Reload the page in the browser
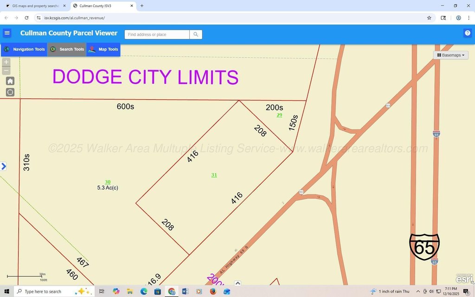475x297 pixels. point(26,18)
